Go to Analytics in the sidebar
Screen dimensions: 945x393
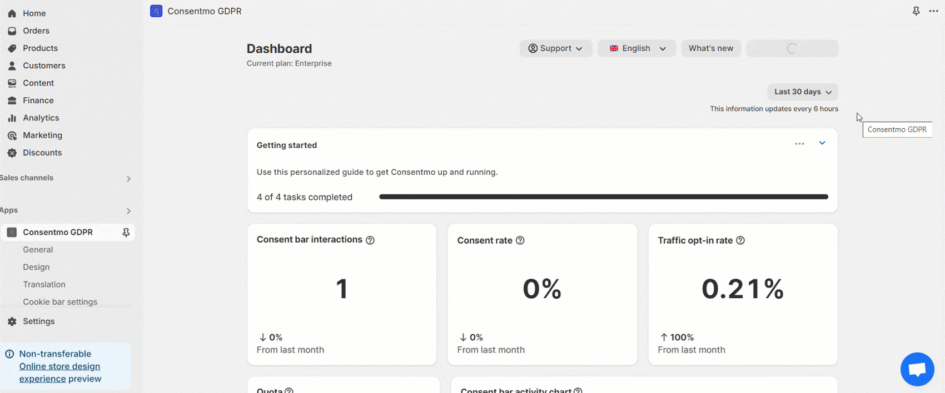click(41, 118)
